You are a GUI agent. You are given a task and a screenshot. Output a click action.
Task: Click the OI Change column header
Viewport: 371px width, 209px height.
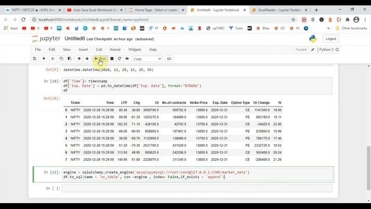(x=261, y=103)
